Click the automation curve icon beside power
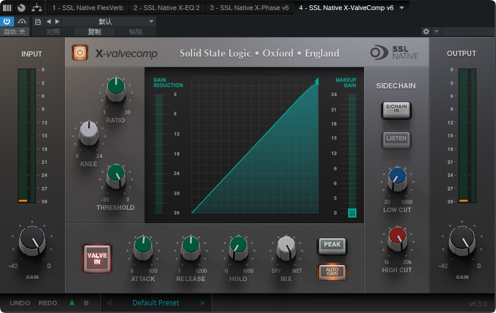Screen dimensions: 496x313 tap(22, 22)
